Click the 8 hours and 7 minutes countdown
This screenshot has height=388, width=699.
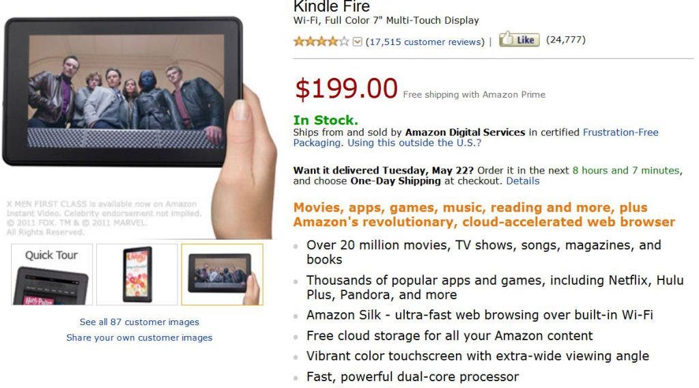pos(626,170)
